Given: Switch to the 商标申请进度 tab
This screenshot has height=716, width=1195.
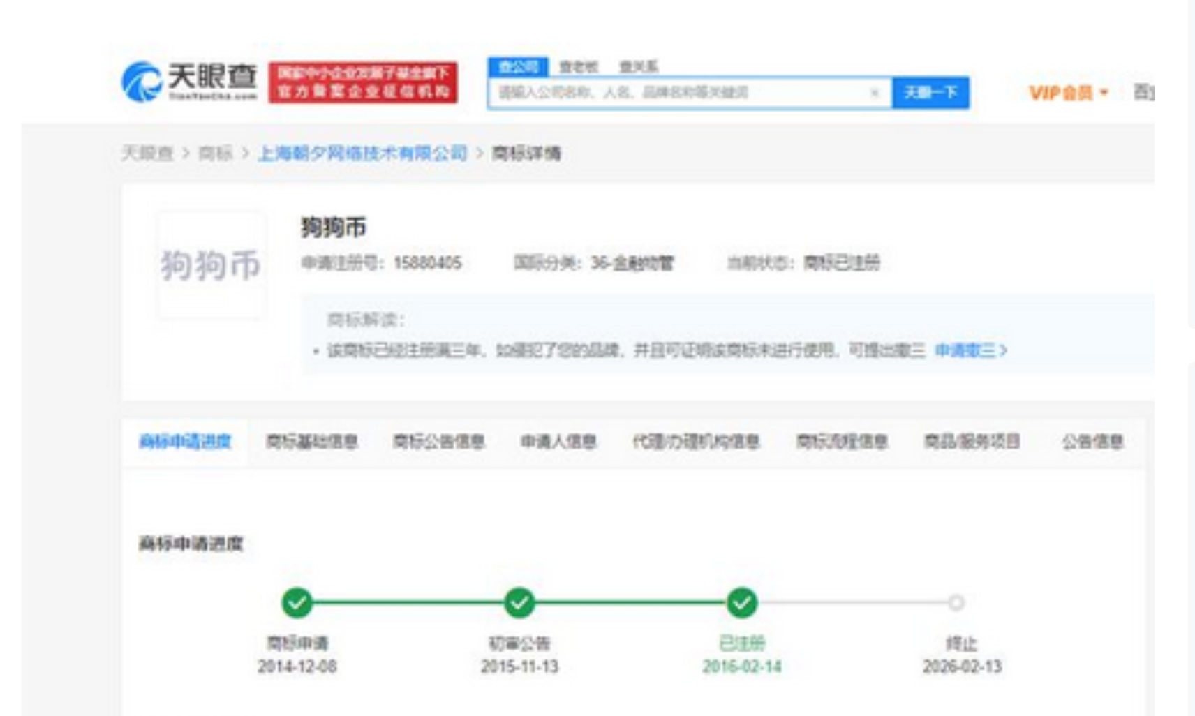Looking at the screenshot, I should 185,441.
